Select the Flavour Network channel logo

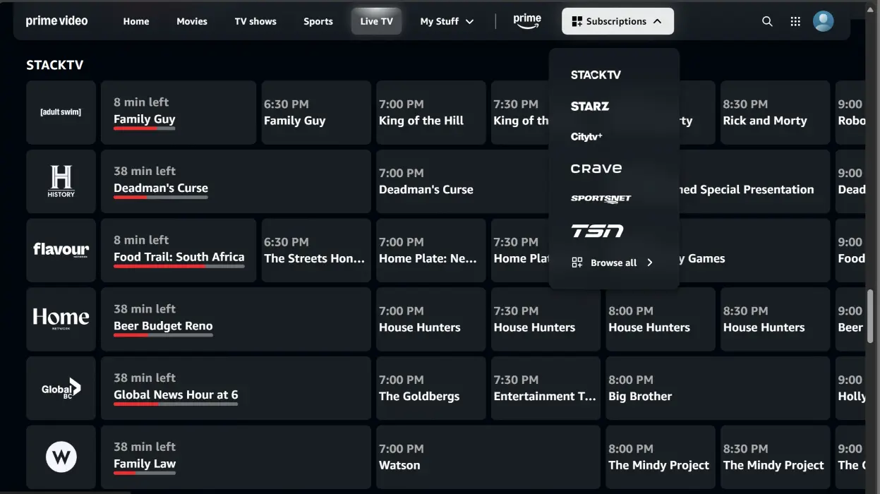tap(61, 250)
